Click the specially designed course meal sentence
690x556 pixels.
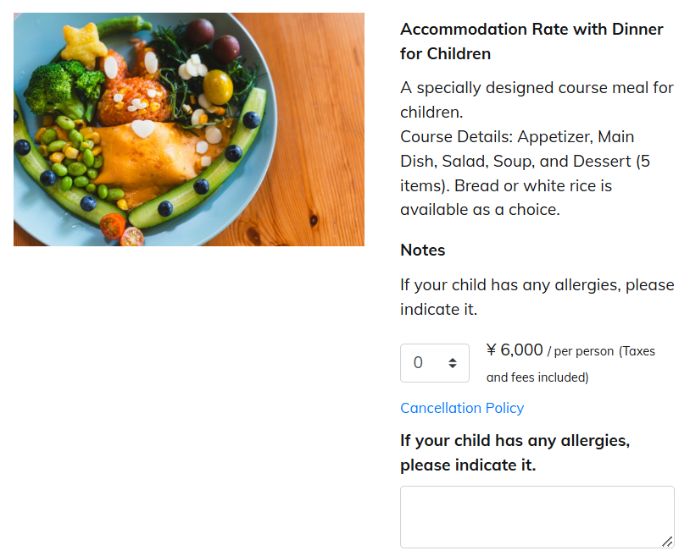point(537,100)
